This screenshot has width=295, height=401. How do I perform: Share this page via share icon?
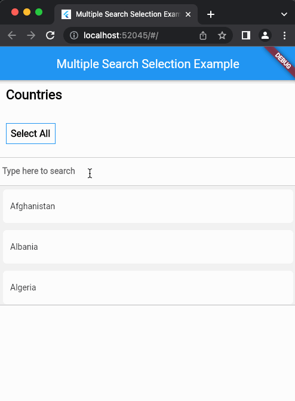pyautogui.click(x=203, y=35)
